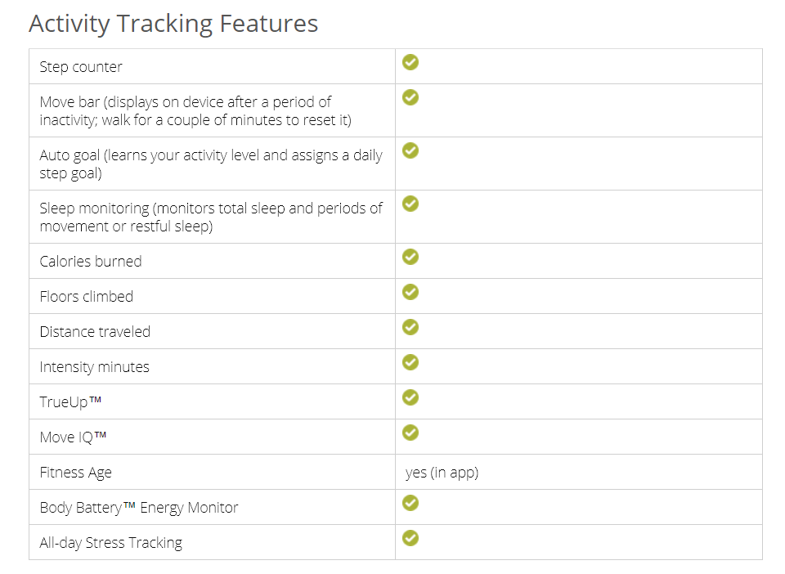Screen dimensions: 785x574
Task: Click the All-day Stress Tracking label
Action: pyautogui.click(x=110, y=543)
